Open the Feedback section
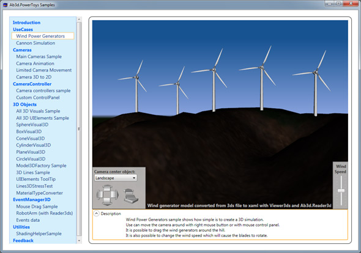Viewport: 361px width, 253px height. coord(23,241)
